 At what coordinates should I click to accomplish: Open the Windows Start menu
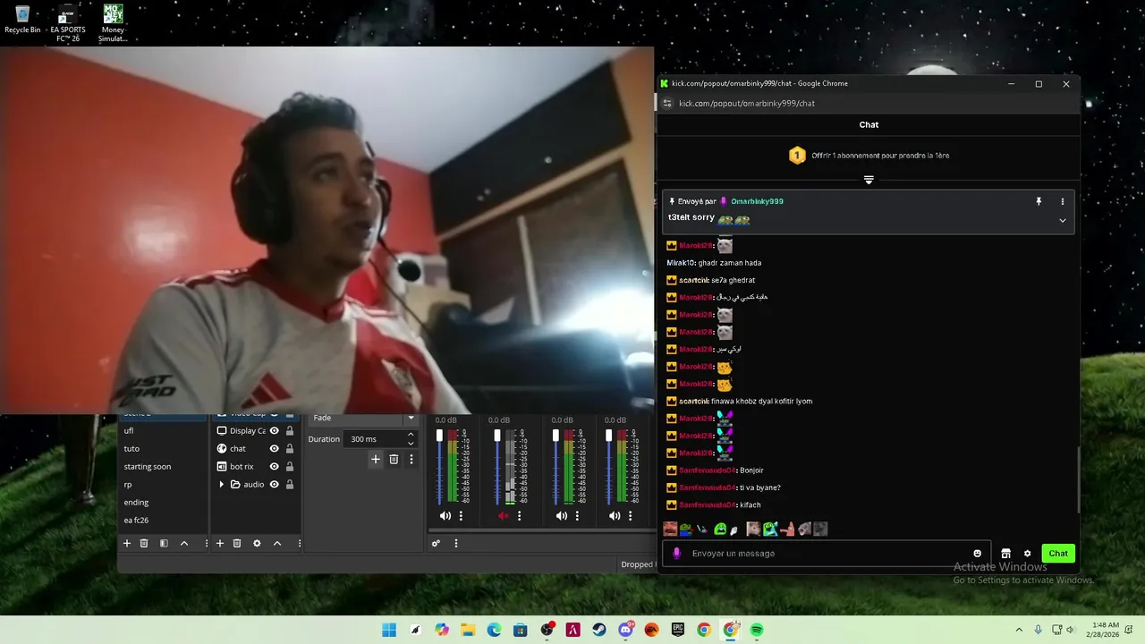[x=389, y=630]
